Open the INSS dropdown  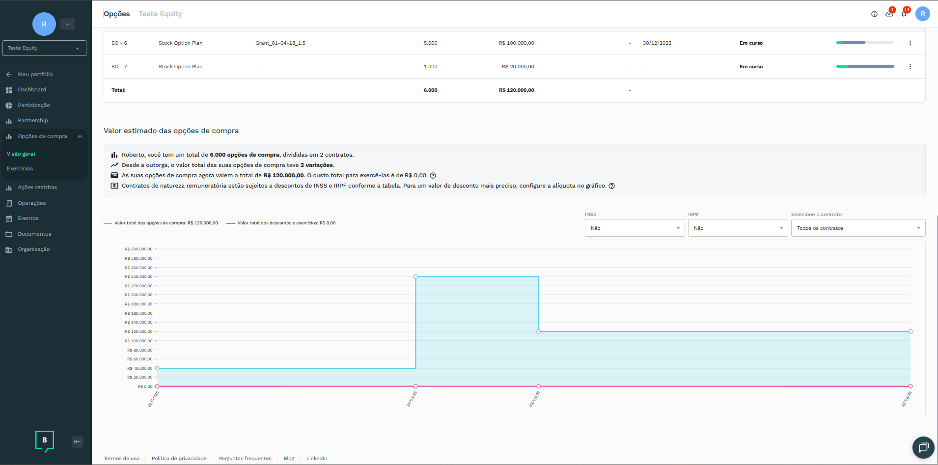click(x=635, y=228)
